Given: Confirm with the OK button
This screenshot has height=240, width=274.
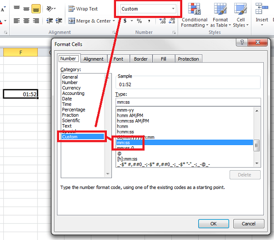Looking at the screenshot, I should tap(214, 224).
